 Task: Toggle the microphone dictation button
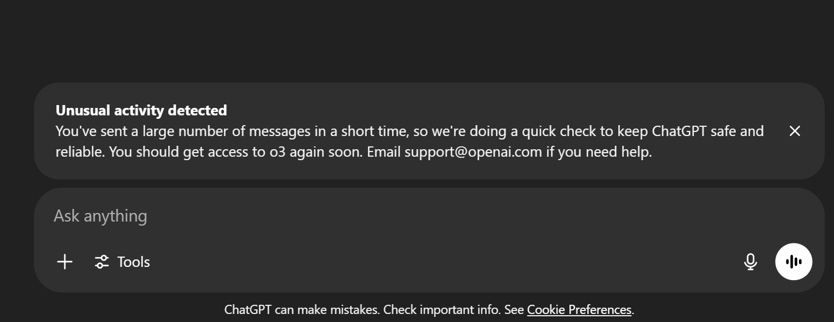tap(750, 262)
